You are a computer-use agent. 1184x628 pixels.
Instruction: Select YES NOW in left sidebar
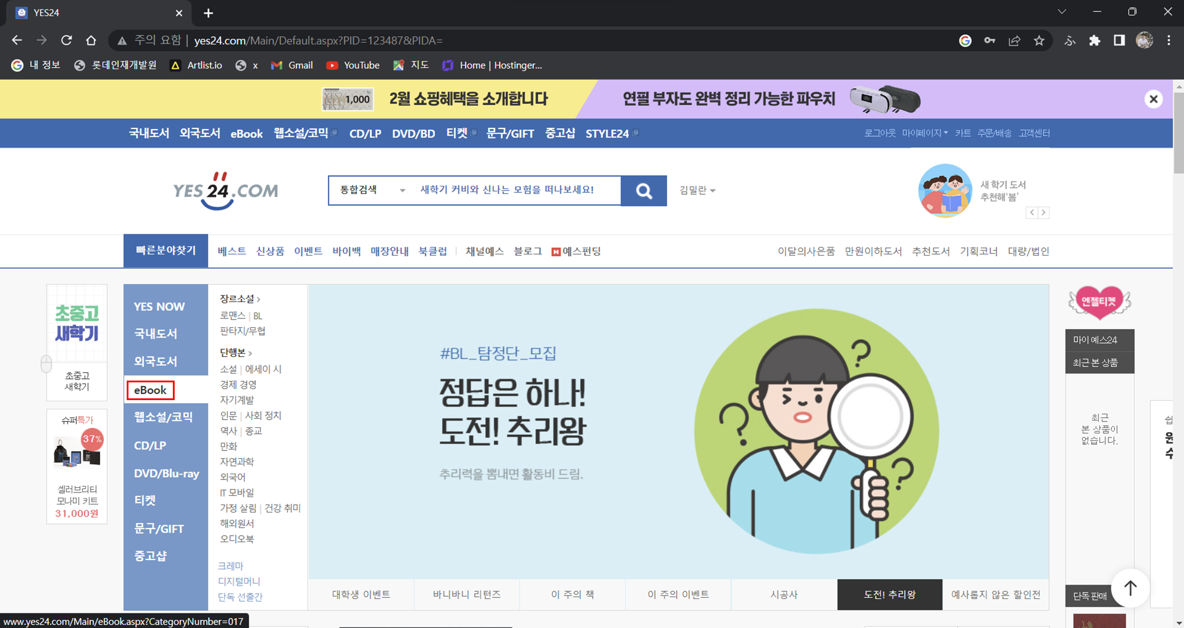point(159,307)
